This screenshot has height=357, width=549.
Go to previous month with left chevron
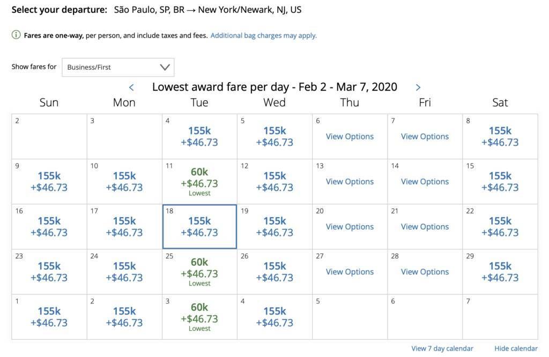pos(132,87)
